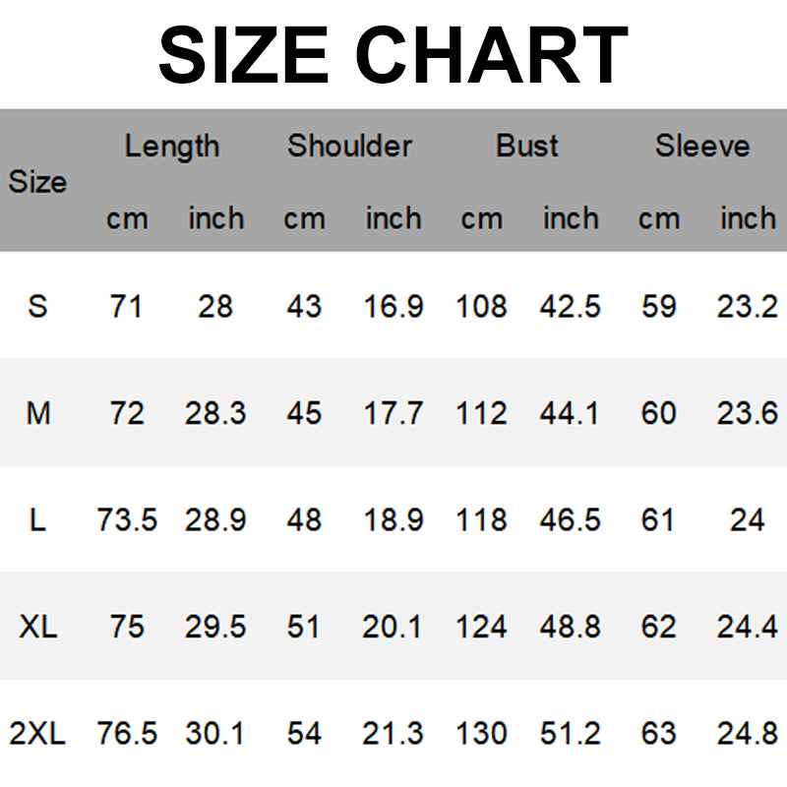
Task: Select the M size row label
Action: [37, 413]
